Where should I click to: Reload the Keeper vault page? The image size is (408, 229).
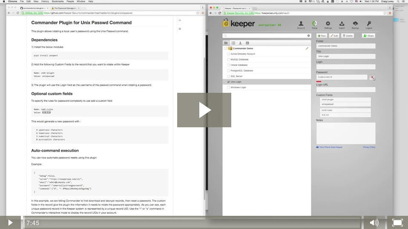[x=220, y=13]
